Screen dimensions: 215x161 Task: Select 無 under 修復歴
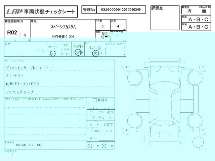pos(204,11)
